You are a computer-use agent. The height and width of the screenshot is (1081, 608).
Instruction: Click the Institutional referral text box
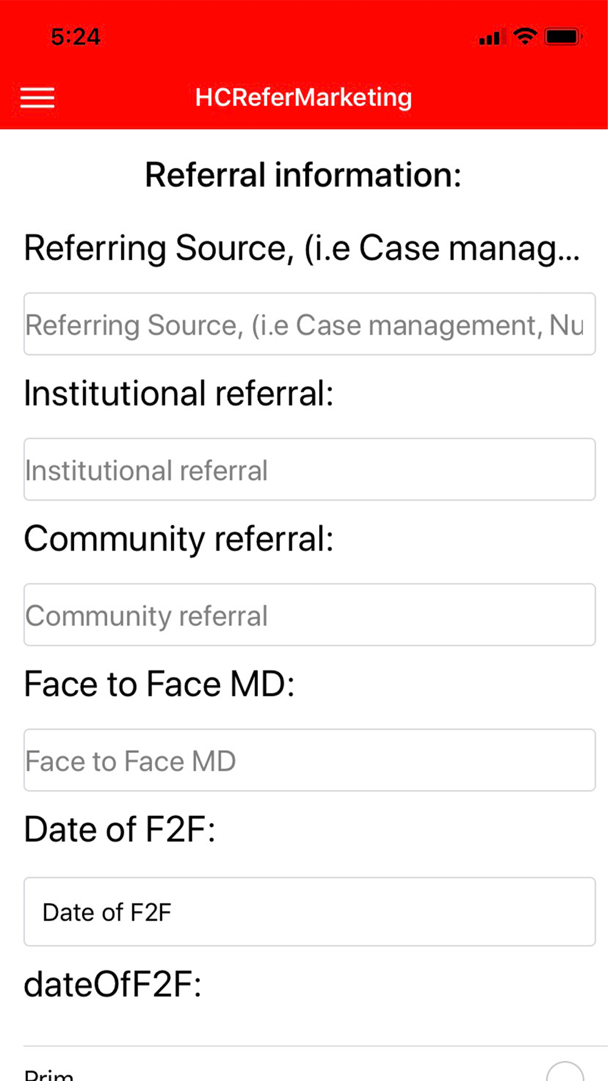309,469
